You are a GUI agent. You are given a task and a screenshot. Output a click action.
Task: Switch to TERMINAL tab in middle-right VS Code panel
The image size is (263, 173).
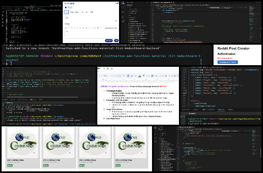pos(221,109)
